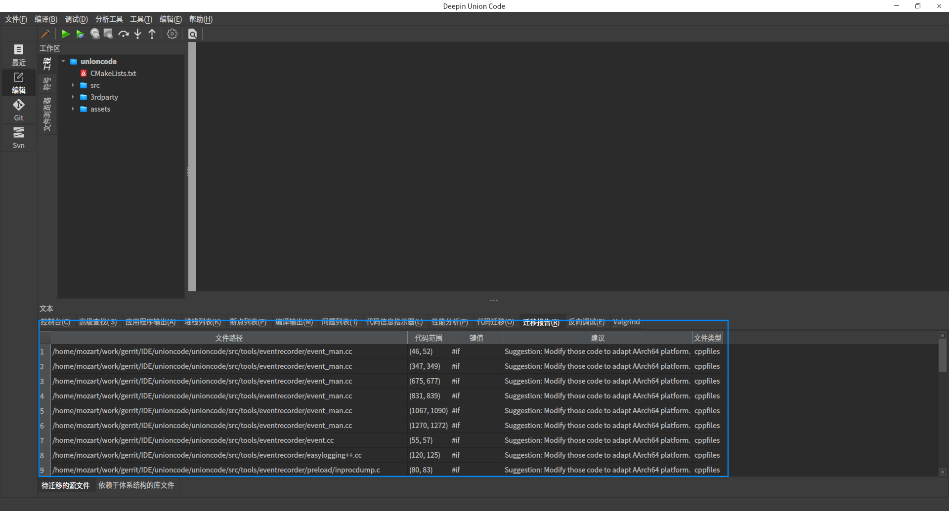This screenshot has height=511, width=949.
Task: Click the grey round debug icon
Action: click(x=95, y=34)
